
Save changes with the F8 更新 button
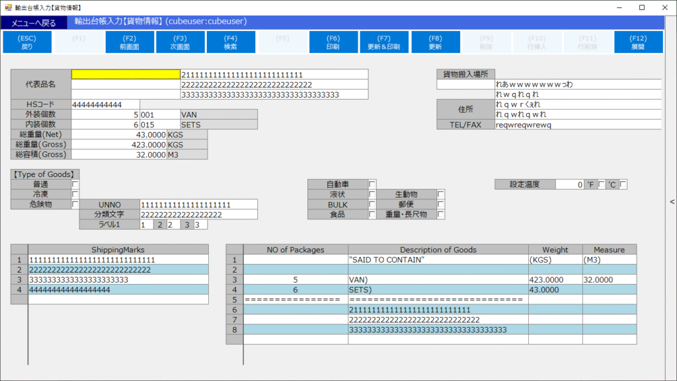coord(435,42)
